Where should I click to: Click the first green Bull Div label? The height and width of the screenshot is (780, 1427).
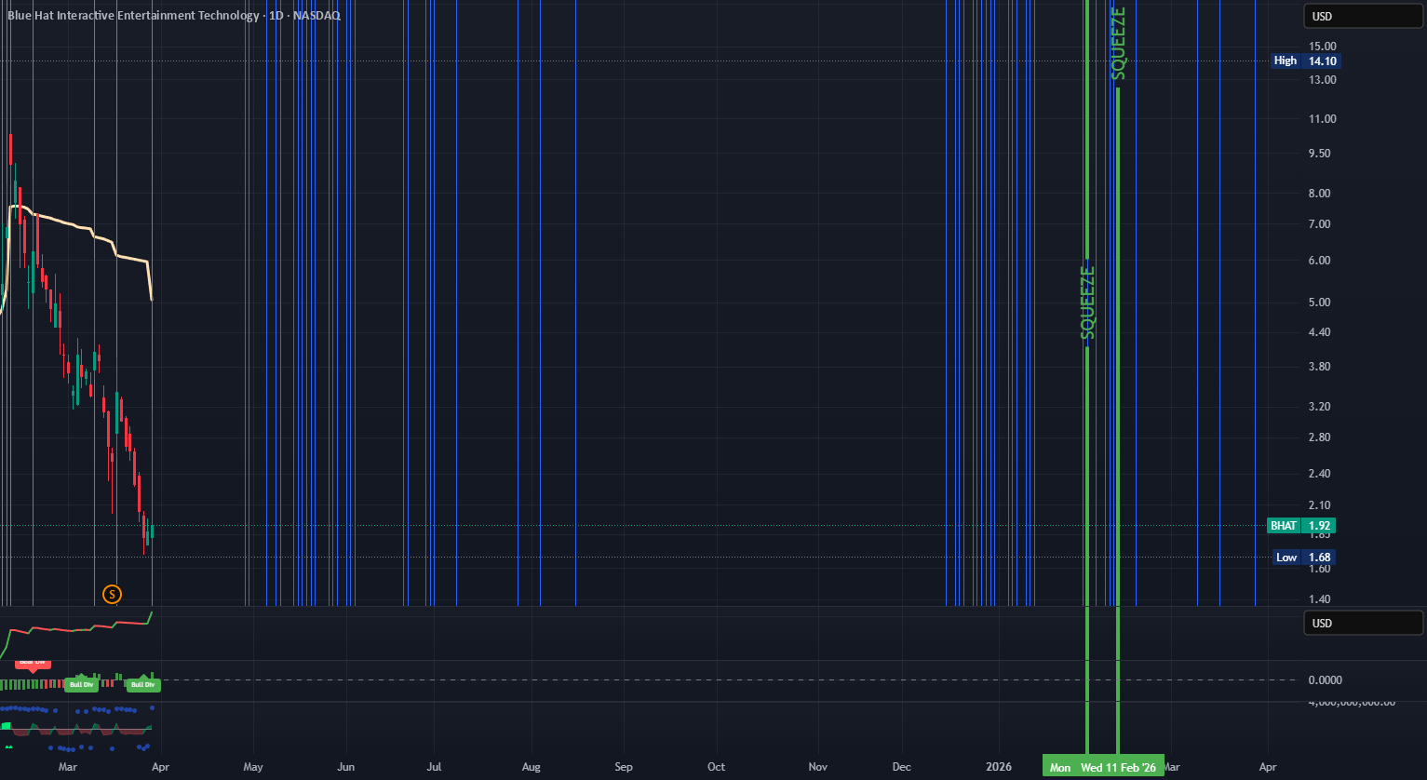coord(82,684)
